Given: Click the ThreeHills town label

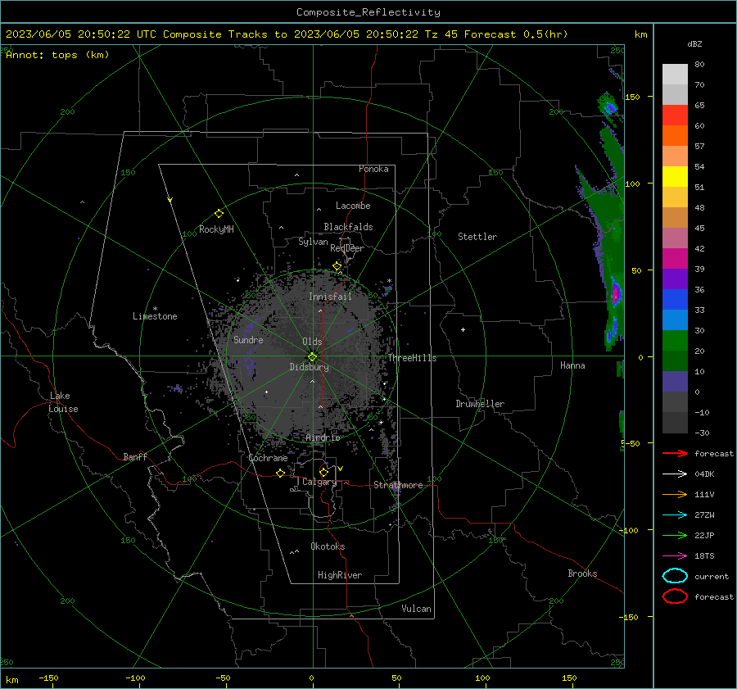Looking at the screenshot, I should pos(412,358).
